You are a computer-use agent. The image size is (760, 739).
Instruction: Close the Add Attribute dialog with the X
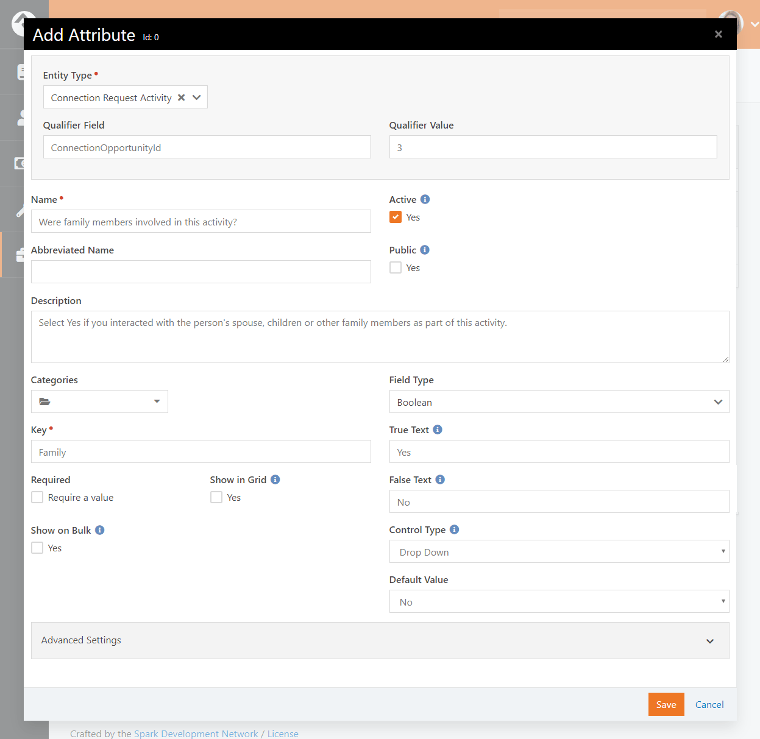719,34
